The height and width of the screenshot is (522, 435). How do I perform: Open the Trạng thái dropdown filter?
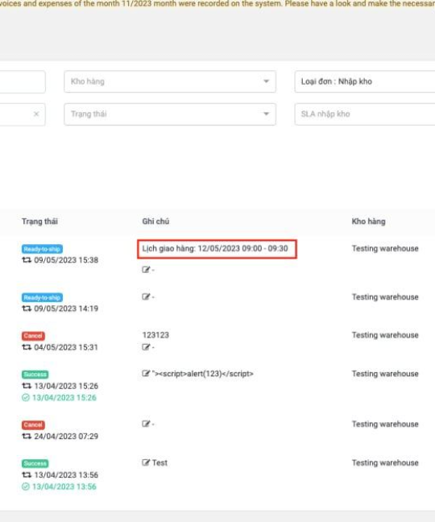tap(170, 114)
